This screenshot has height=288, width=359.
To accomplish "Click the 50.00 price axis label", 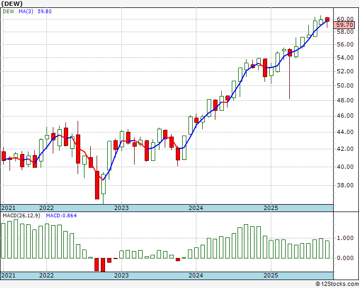I will click(x=345, y=85).
